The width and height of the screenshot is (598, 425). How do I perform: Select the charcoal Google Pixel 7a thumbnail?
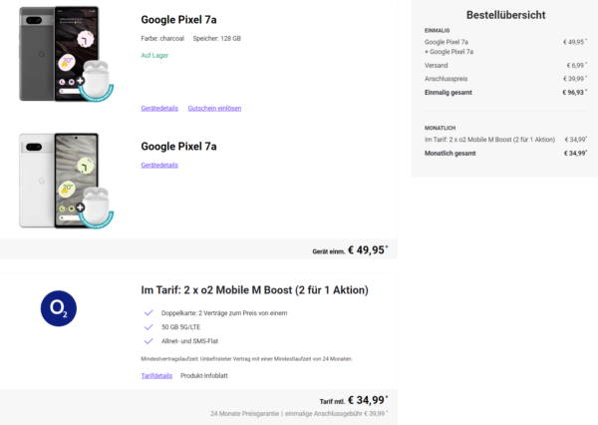pos(59,54)
